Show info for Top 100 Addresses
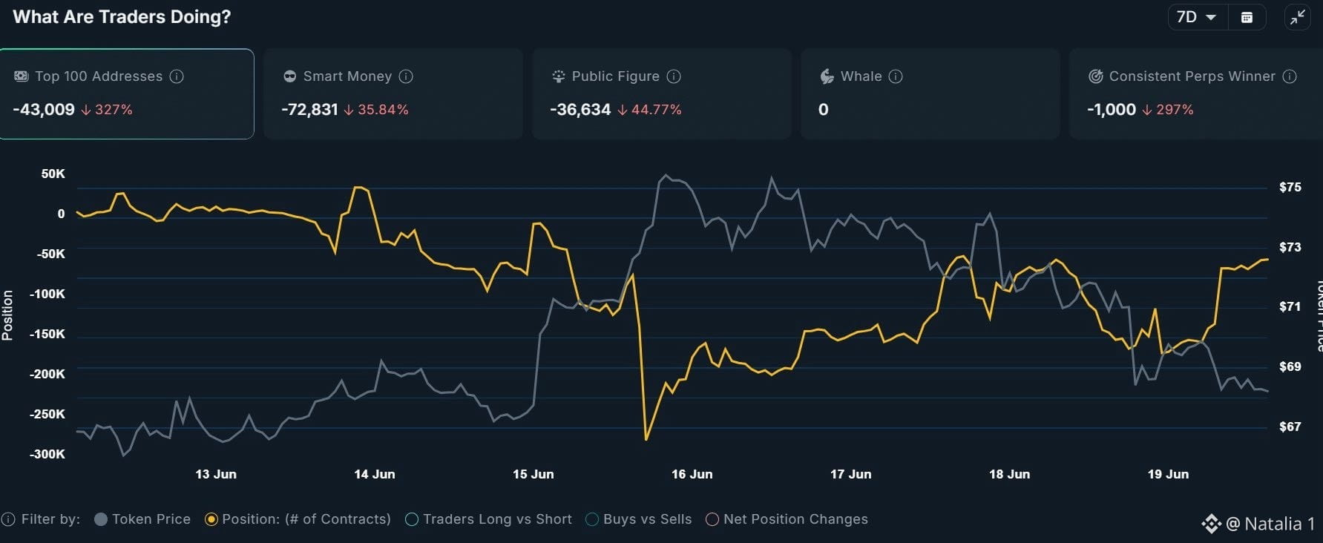This screenshot has height=543, width=1323. click(x=177, y=76)
